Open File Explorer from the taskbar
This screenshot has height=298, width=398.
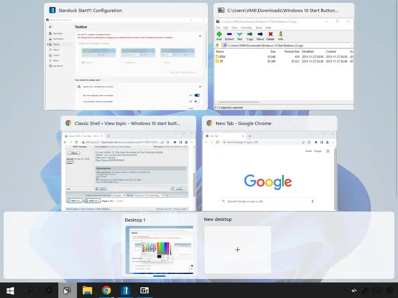pyautogui.click(x=87, y=290)
